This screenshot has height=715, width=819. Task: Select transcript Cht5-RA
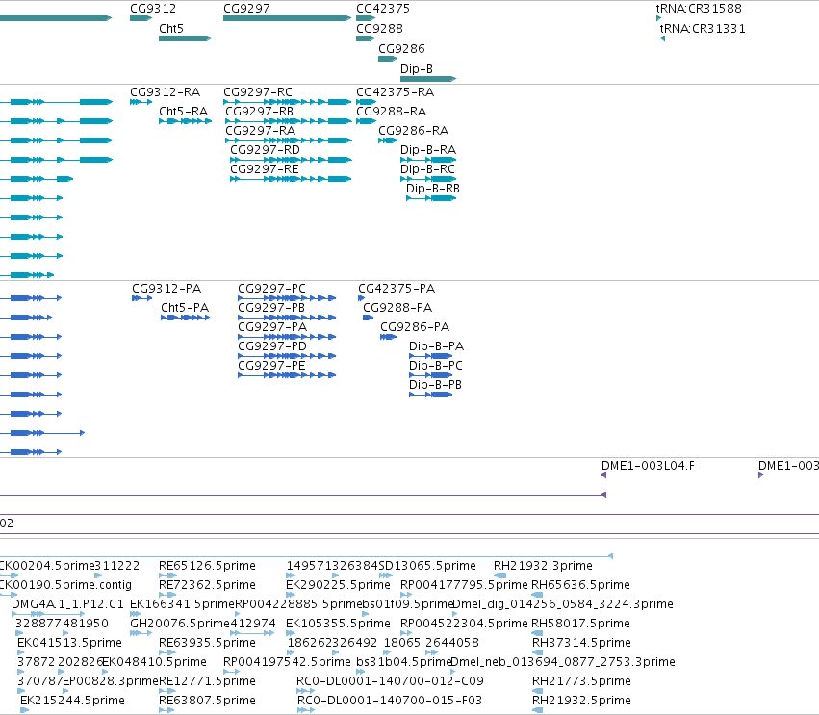point(186,121)
